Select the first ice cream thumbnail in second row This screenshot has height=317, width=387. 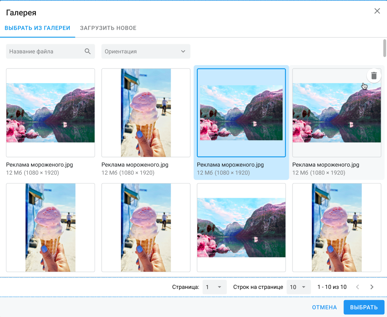click(51, 227)
